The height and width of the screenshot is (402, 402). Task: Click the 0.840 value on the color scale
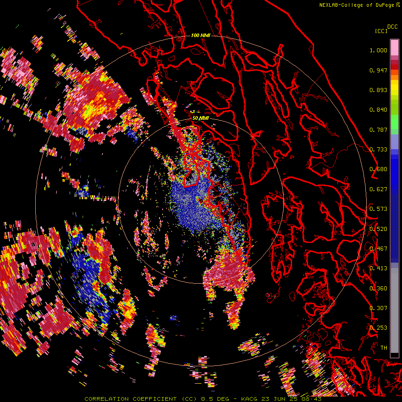coord(378,110)
